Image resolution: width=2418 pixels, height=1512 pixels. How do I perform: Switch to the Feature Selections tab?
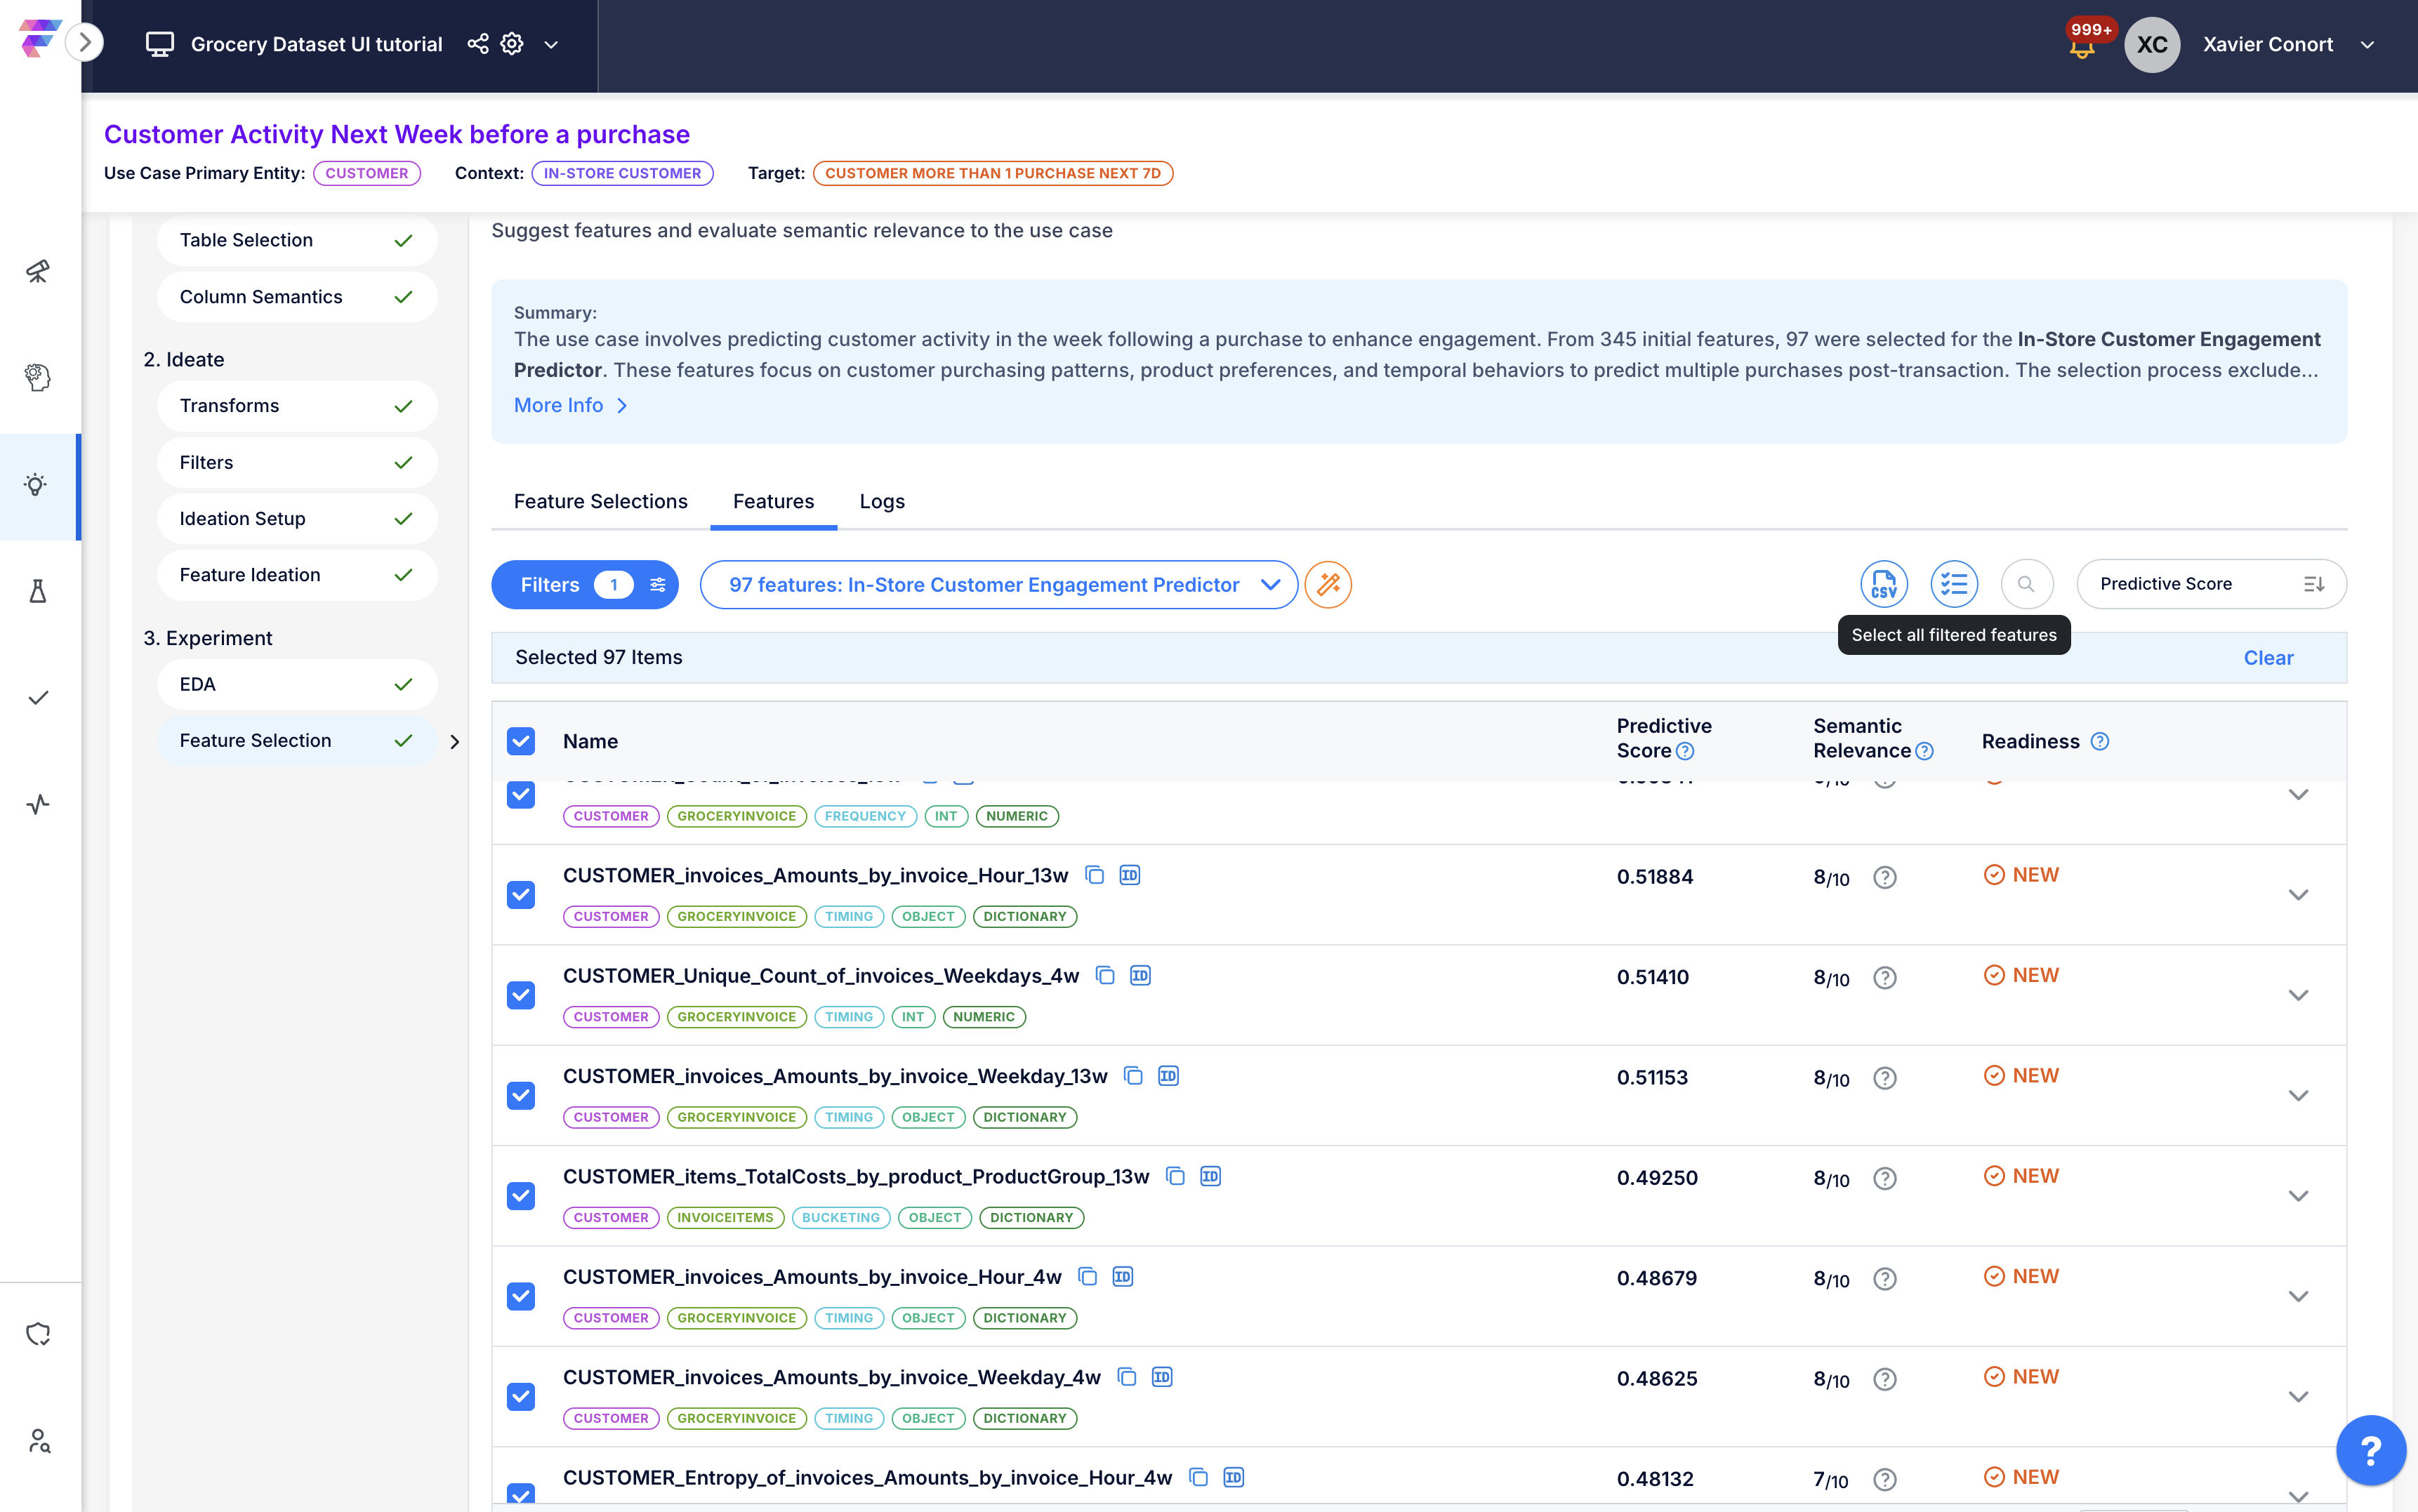click(600, 501)
